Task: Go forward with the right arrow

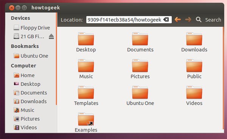Action: point(188,20)
